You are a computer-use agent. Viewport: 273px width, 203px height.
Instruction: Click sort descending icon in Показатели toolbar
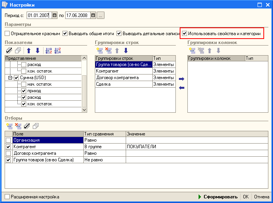58,51
